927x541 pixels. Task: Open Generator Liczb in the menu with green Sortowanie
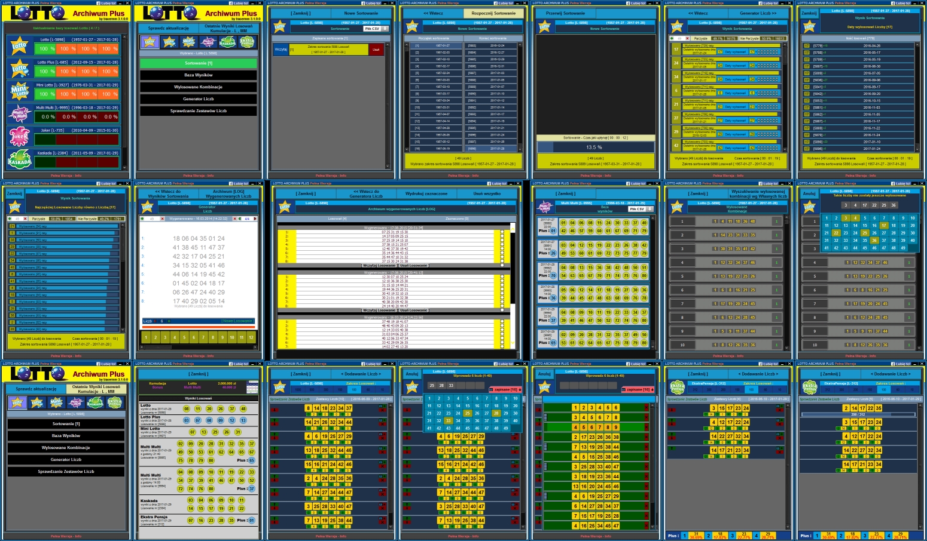pos(199,99)
